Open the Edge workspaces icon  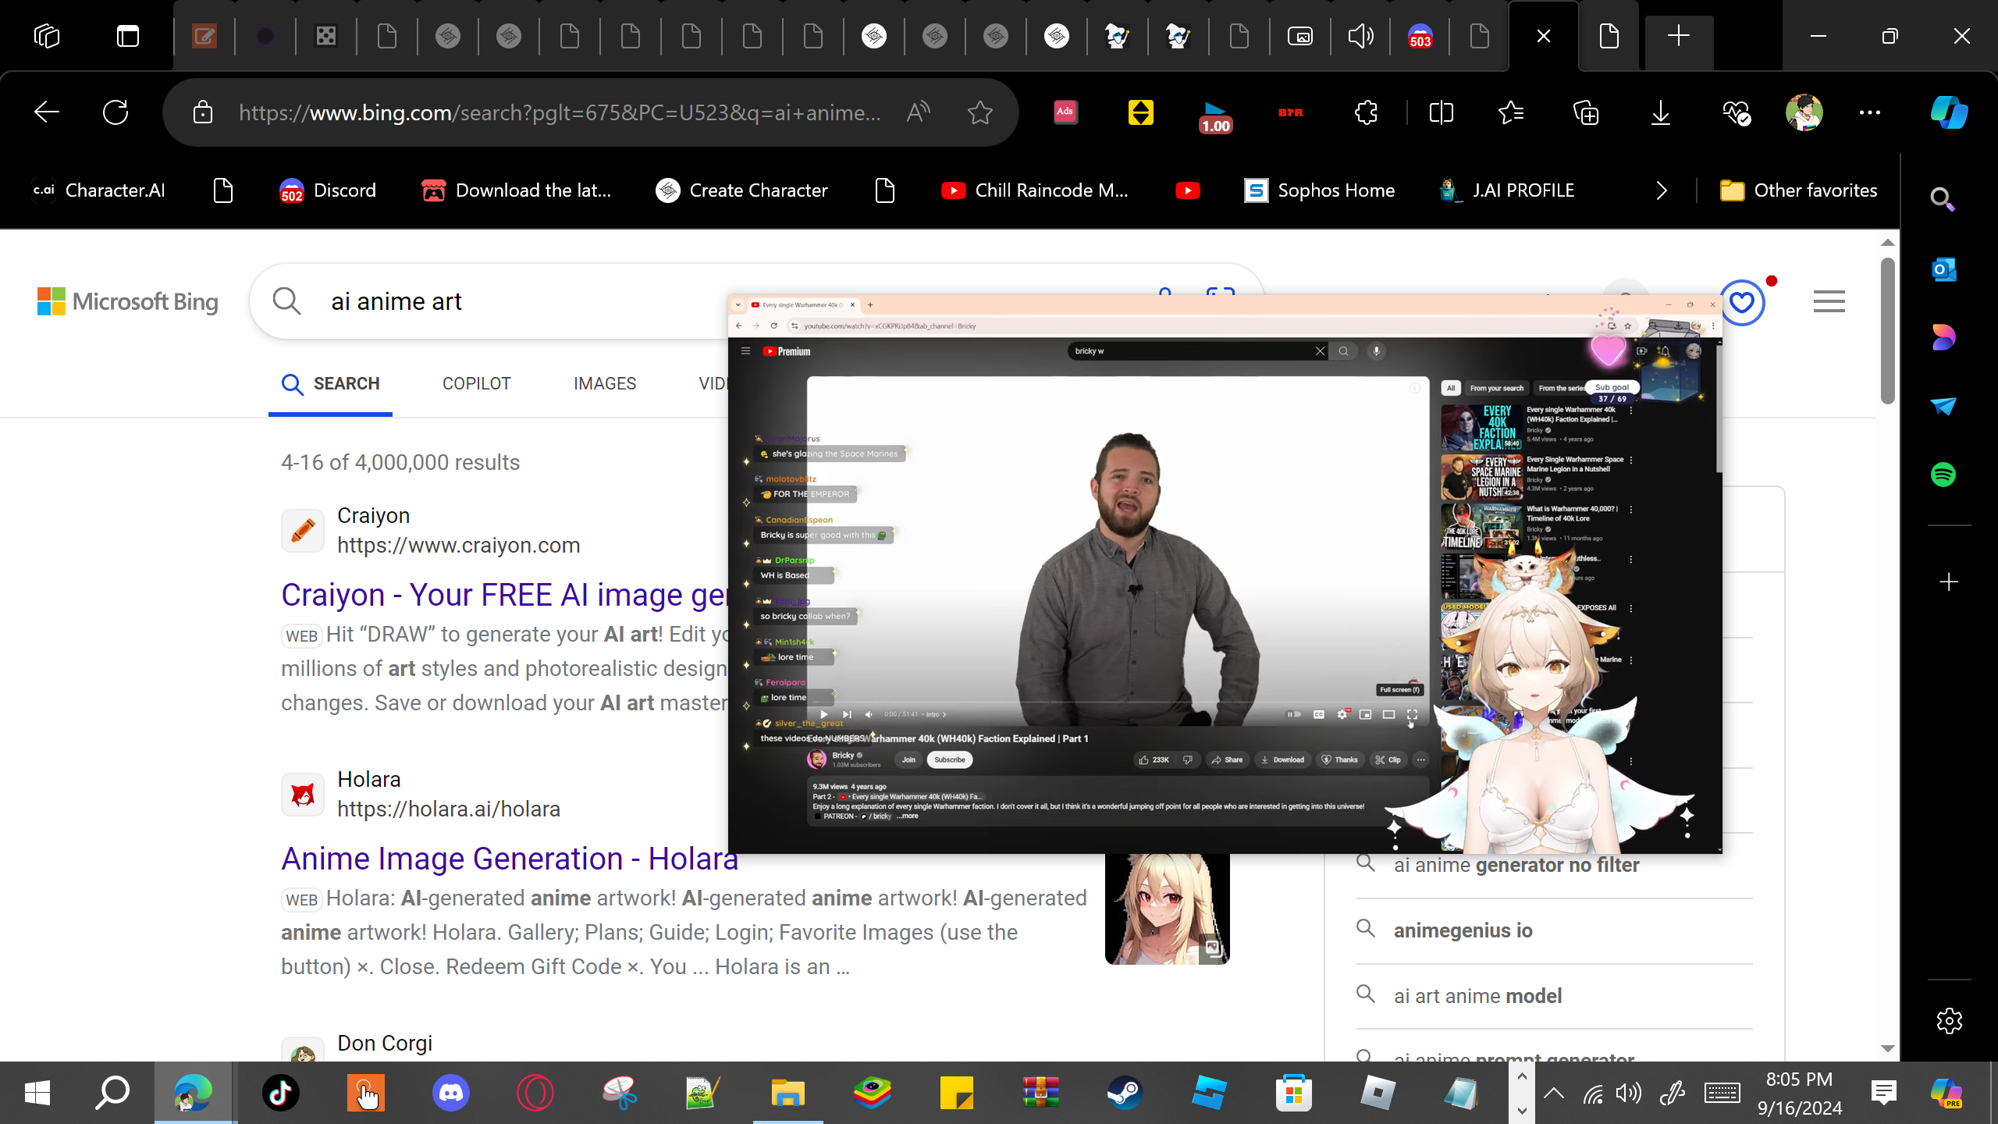[47, 36]
